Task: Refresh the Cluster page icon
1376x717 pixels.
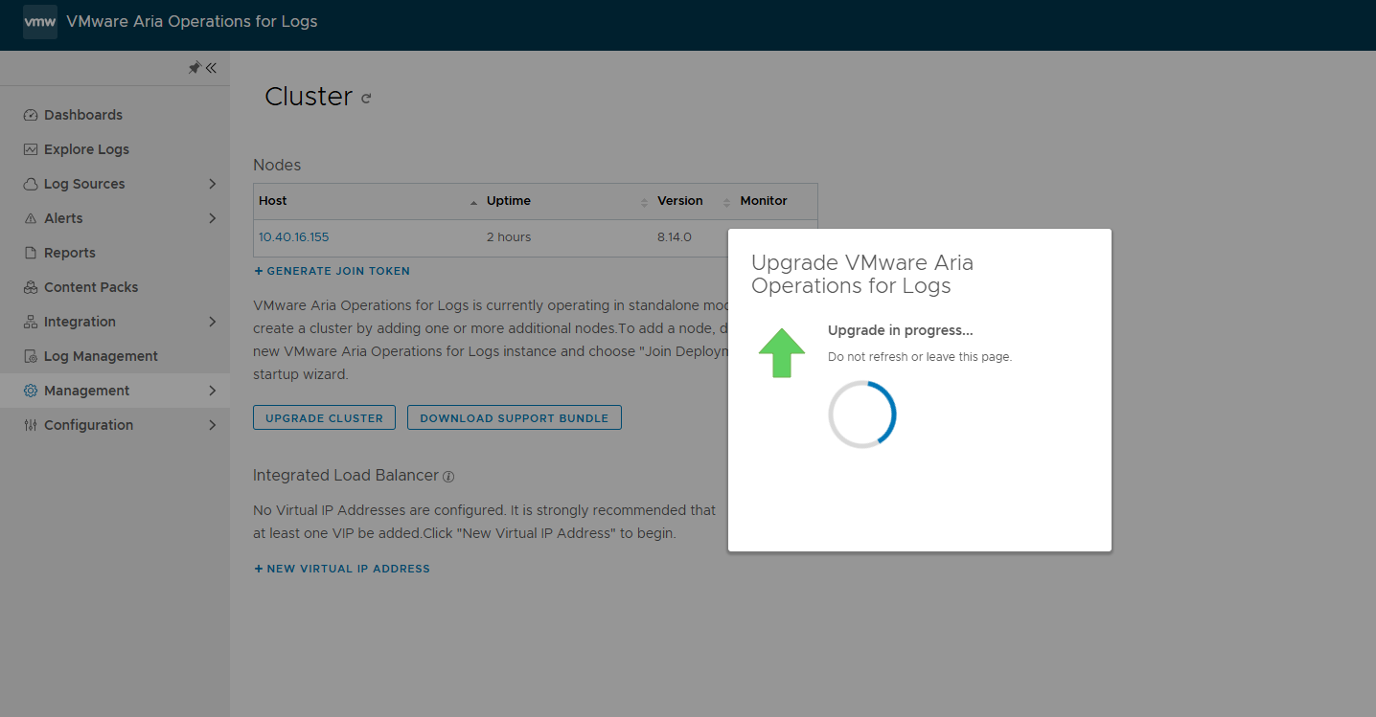Action: coord(366,98)
